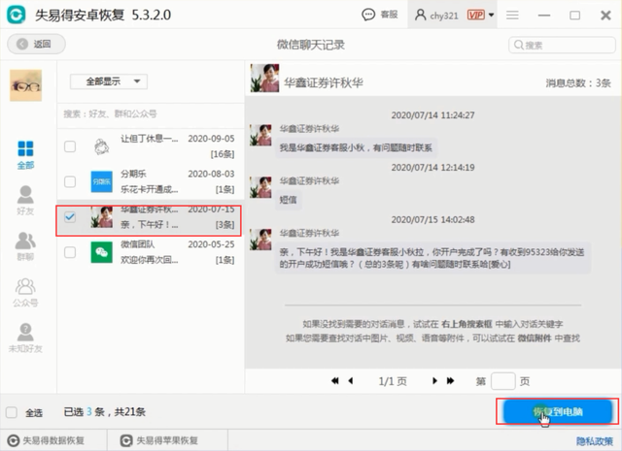Open the 隐私政策 privacy policy link
622x451 pixels.
(x=594, y=441)
